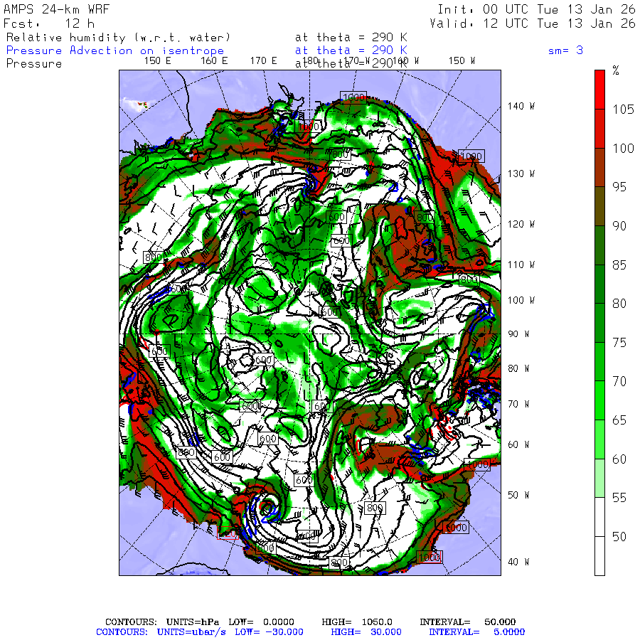Select the '110 W' longitude label
The image size is (640, 640).
tap(521, 265)
